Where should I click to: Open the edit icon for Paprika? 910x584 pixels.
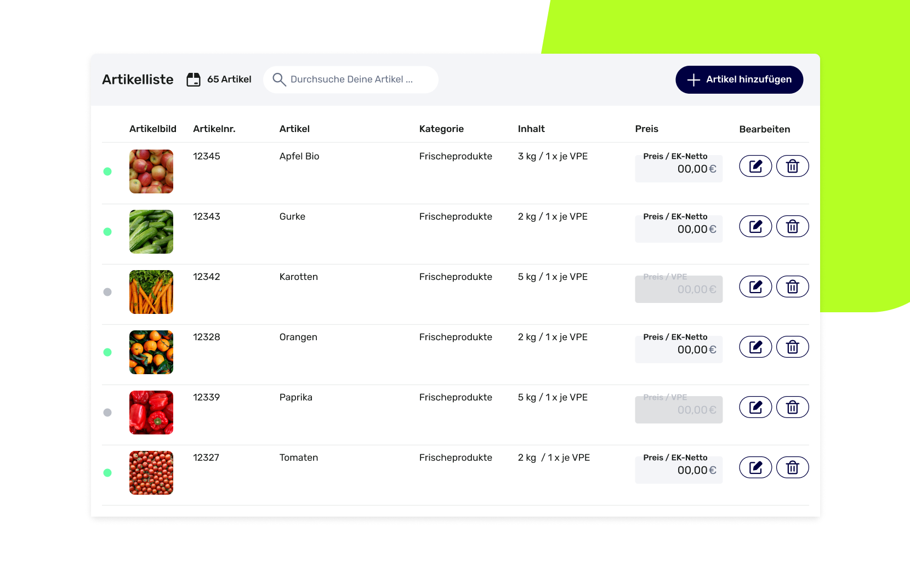[x=755, y=406]
